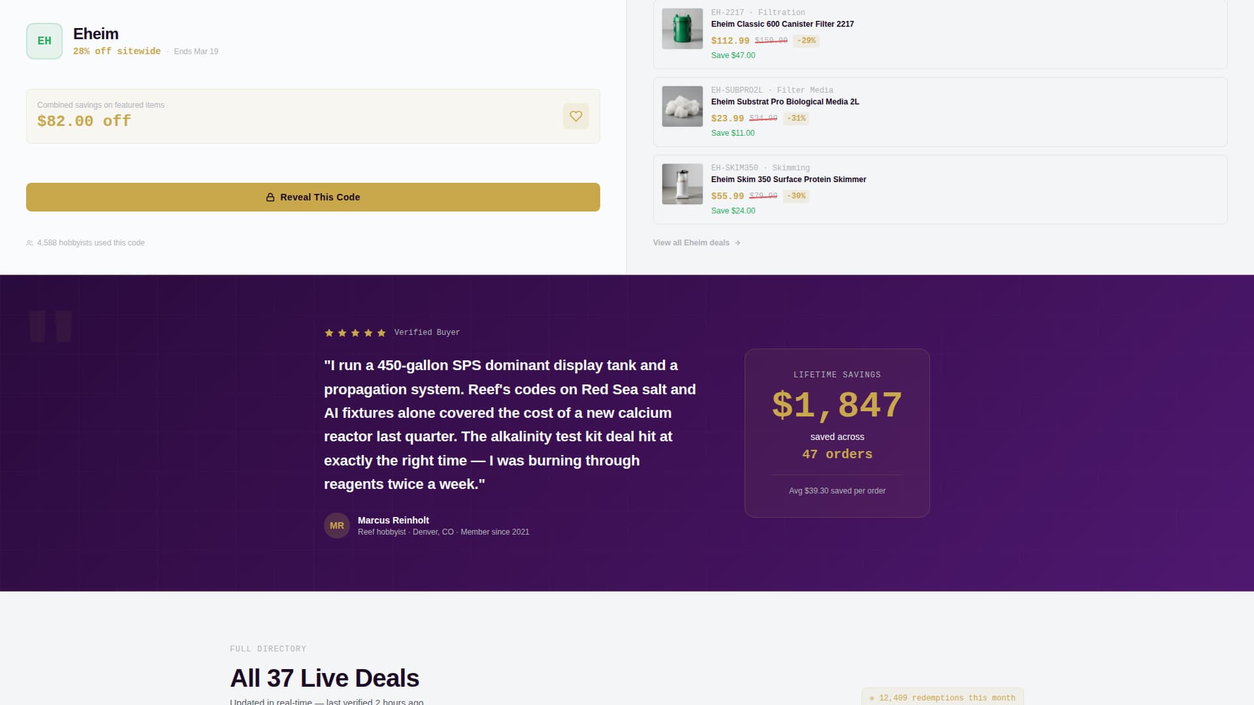Screen dimensions: 1254x705
Task: Click the $23.99 price
Action: point(728,118)
